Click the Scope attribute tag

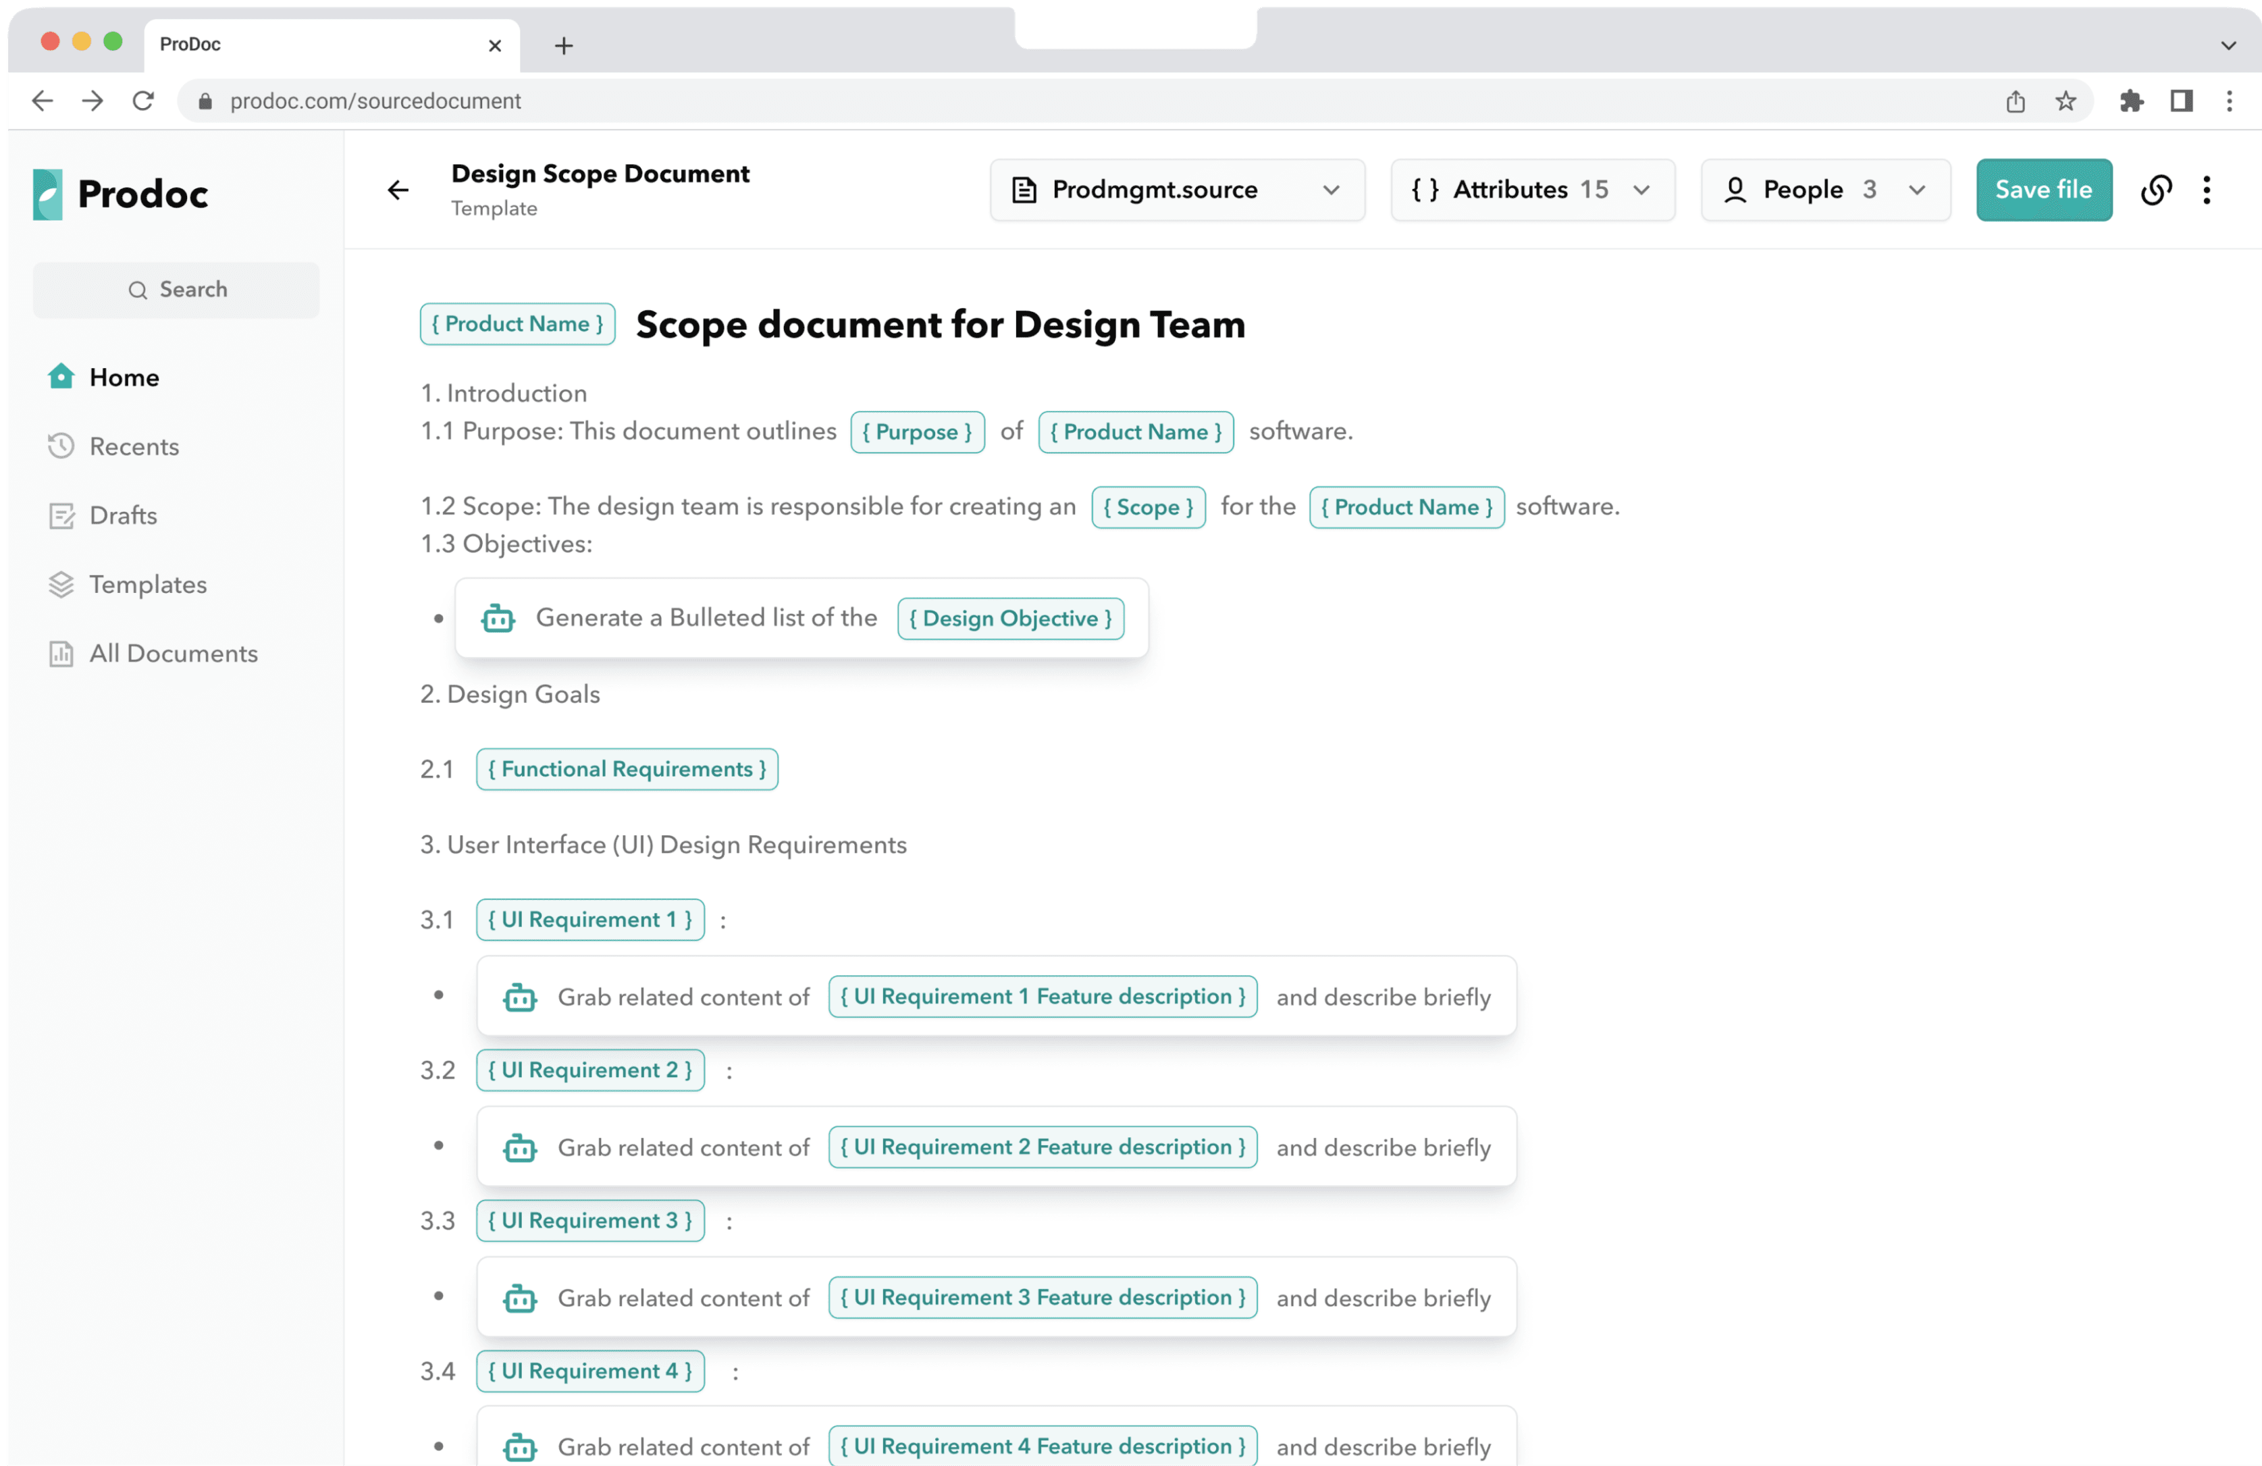(1148, 506)
